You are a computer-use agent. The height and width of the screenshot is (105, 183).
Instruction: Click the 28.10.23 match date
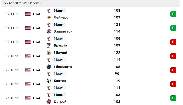click(12, 84)
